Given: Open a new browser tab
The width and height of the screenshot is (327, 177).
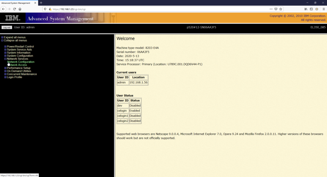Looking at the screenshot, I should [41, 3].
